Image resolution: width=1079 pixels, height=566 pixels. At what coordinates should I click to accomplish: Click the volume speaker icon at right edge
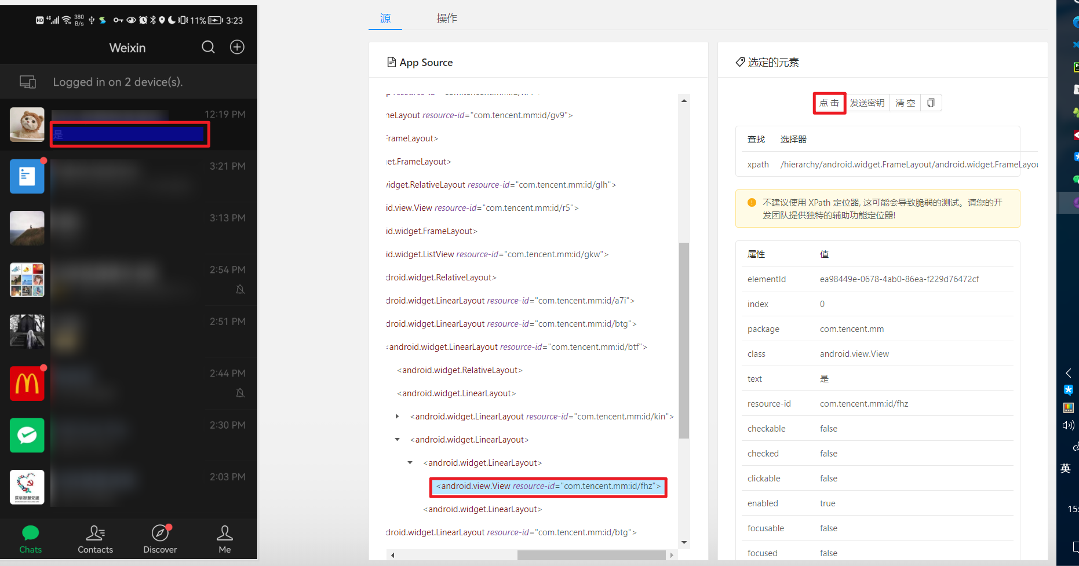click(x=1069, y=425)
